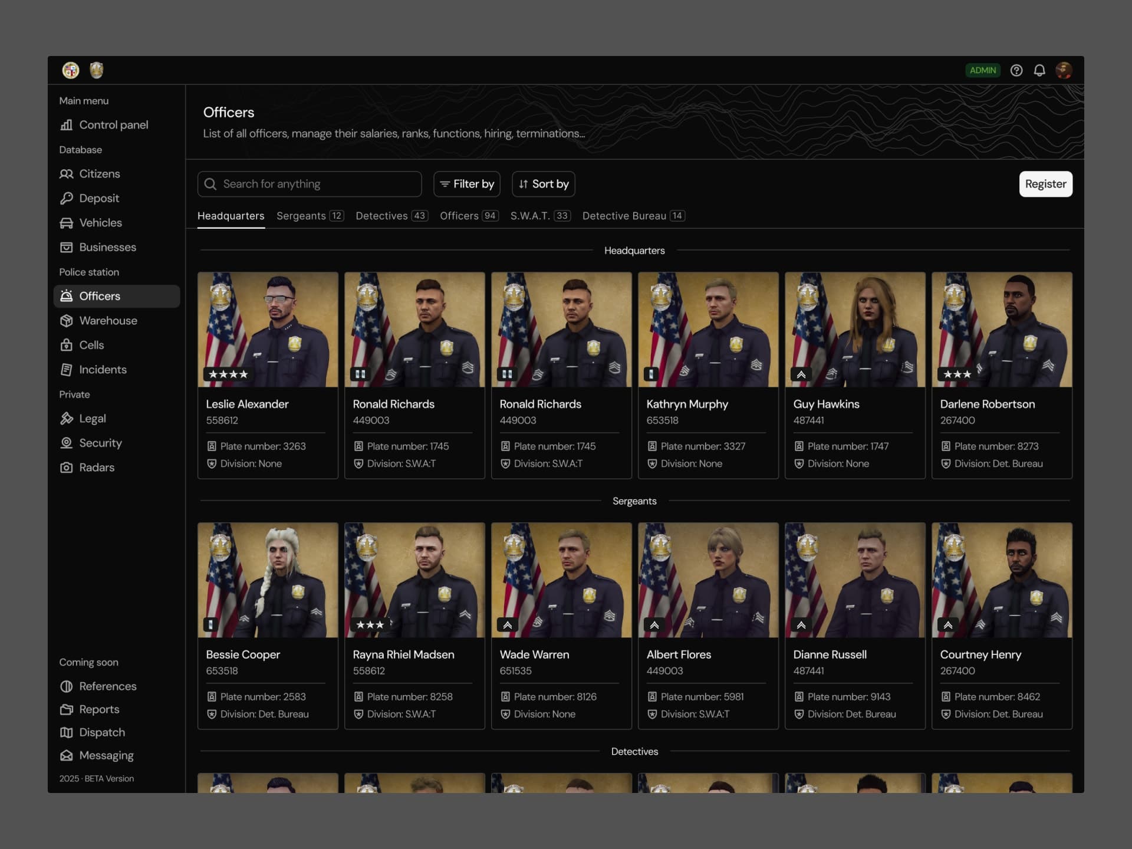The width and height of the screenshot is (1132, 849).
Task: Click Plate number: 5981 text
Action: click(702, 697)
